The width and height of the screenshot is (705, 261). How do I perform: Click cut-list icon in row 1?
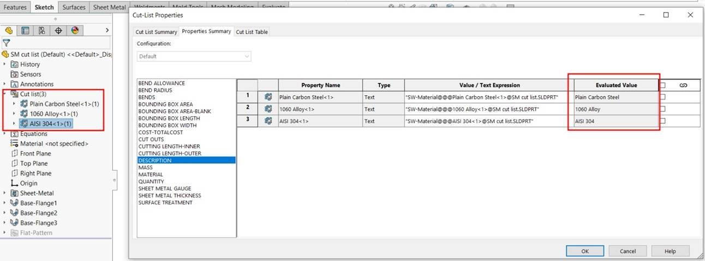(268, 97)
